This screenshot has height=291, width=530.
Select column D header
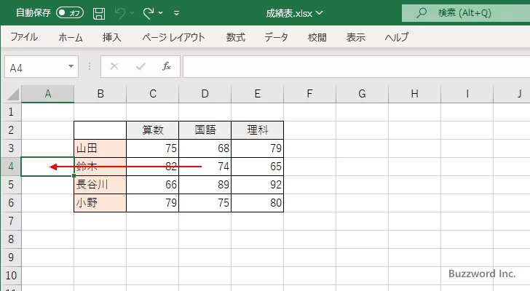click(205, 94)
